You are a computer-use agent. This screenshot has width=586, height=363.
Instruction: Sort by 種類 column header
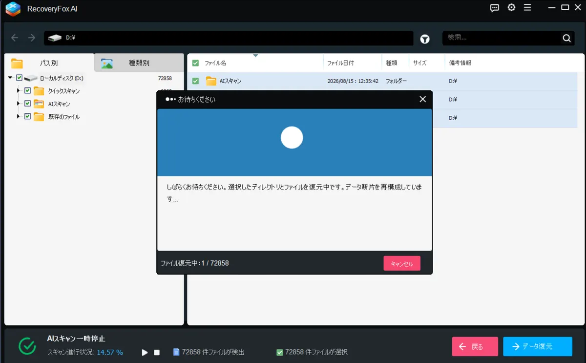point(391,63)
